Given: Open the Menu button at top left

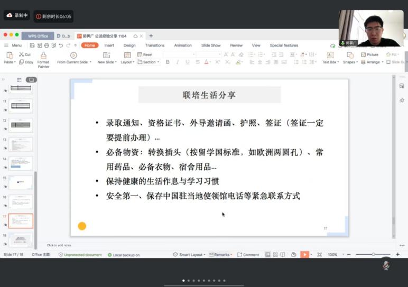Looking at the screenshot, I should (13, 45).
